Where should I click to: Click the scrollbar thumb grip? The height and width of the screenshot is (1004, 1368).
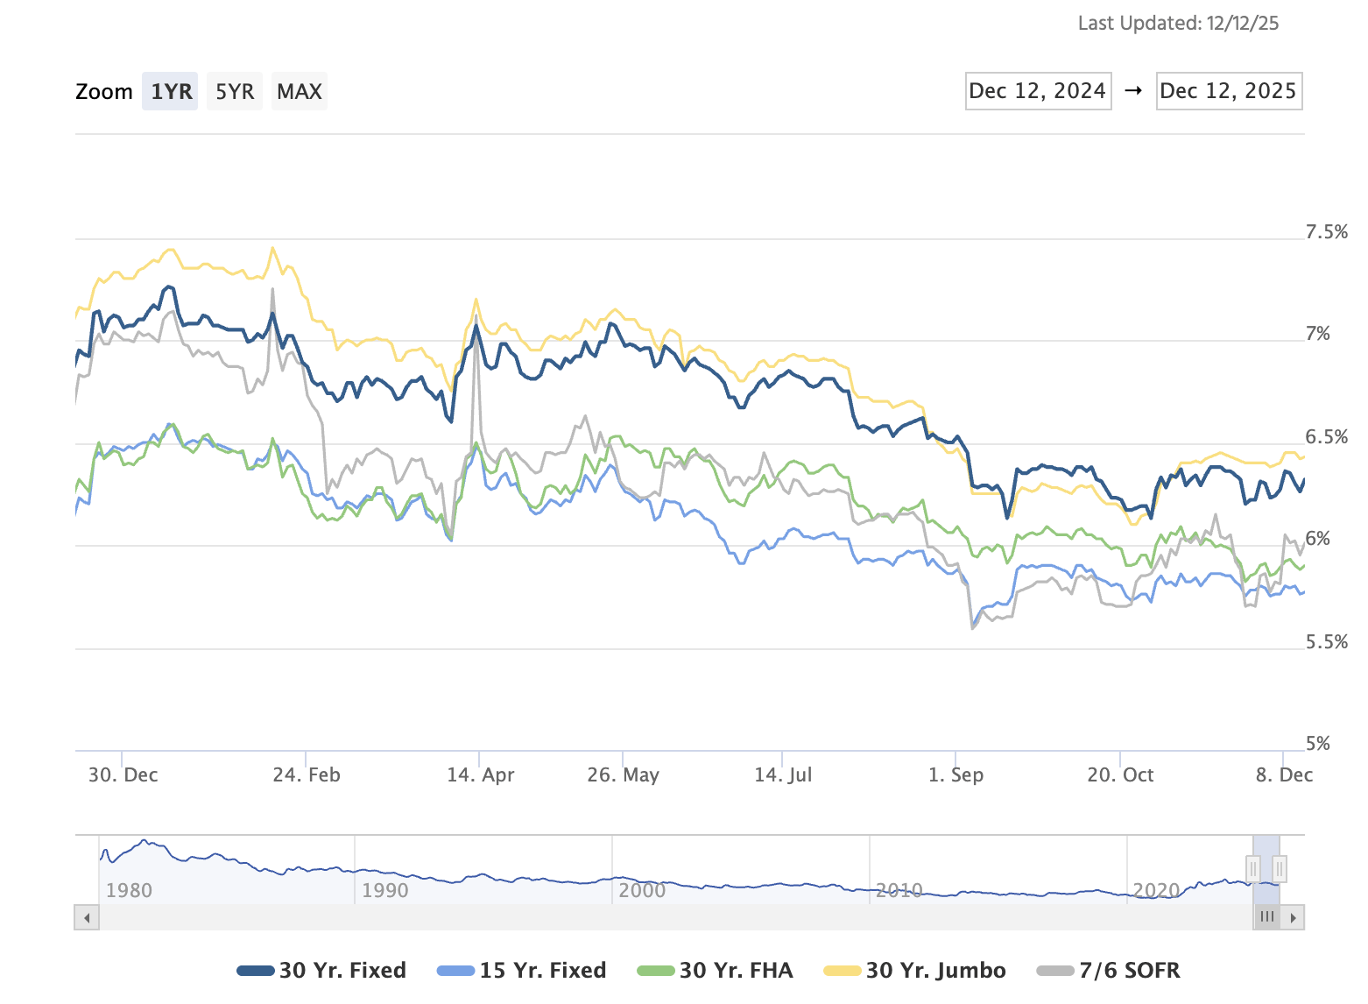pyautogui.click(x=1266, y=917)
